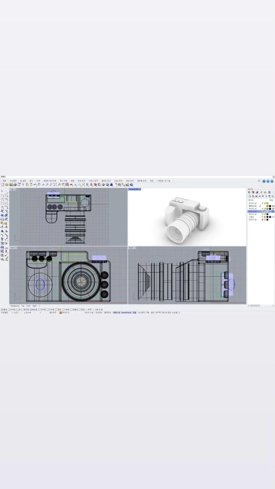275x489 pixels.
Task: Open the red Layers panel tab icon
Action: [253, 192]
